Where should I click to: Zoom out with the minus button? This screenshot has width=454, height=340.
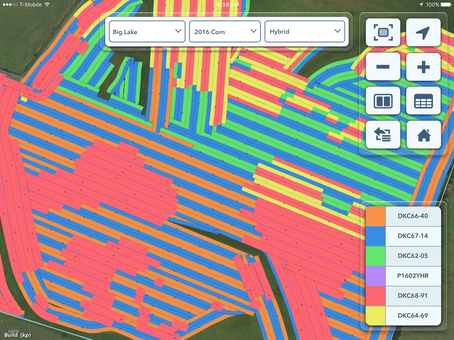click(383, 67)
